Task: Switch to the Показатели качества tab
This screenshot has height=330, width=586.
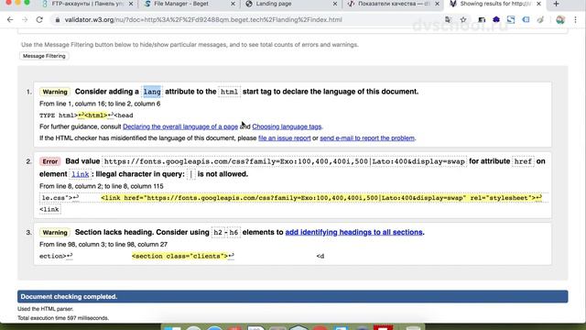Action: click(393, 4)
